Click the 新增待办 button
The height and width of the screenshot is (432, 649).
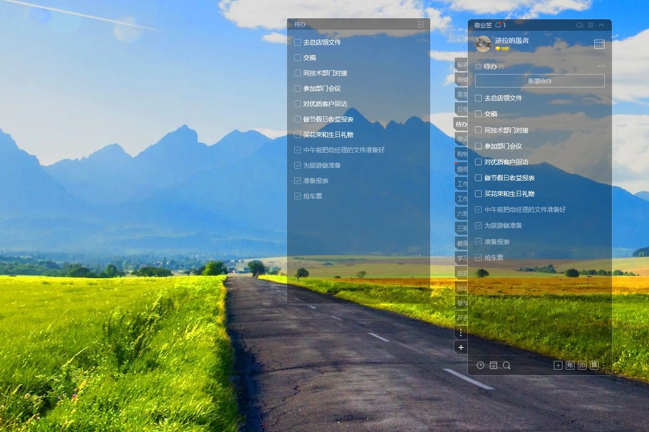point(539,81)
